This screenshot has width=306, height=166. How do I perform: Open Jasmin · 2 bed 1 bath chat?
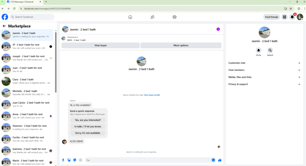[27, 35]
